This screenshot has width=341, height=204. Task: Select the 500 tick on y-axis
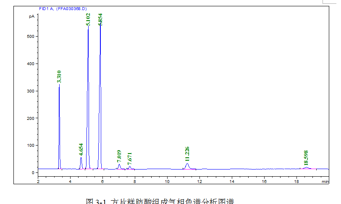(x=29, y=37)
